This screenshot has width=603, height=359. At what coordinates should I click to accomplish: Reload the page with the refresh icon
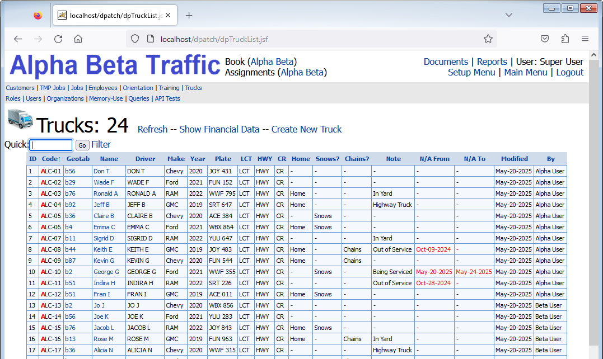click(58, 39)
